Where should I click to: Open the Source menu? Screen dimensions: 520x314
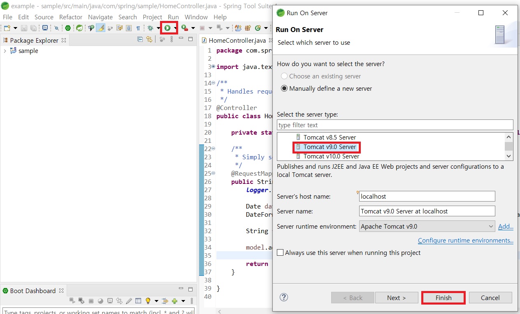pyautogui.click(x=44, y=17)
